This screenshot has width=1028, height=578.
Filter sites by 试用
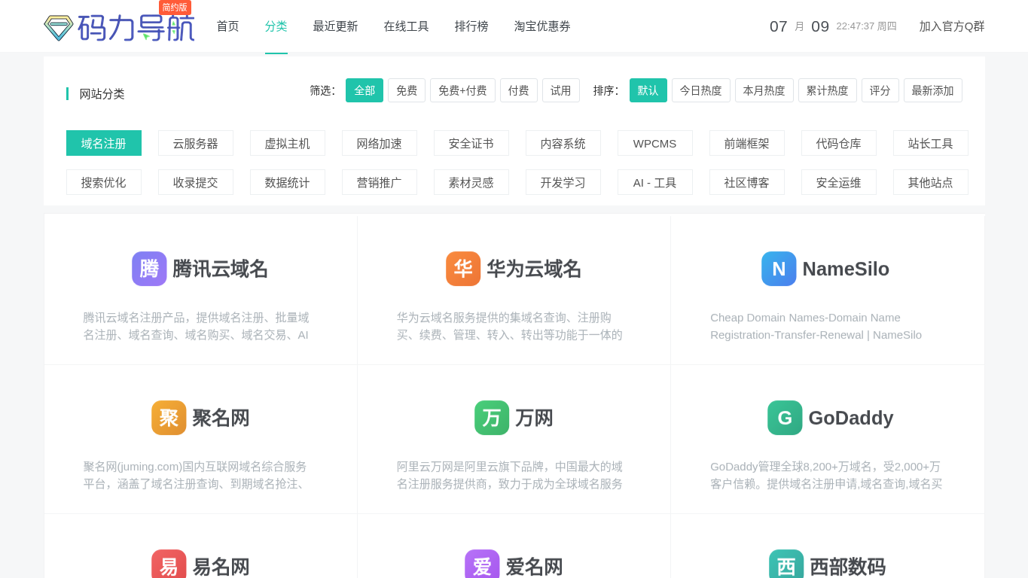pyautogui.click(x=561, y=90)
